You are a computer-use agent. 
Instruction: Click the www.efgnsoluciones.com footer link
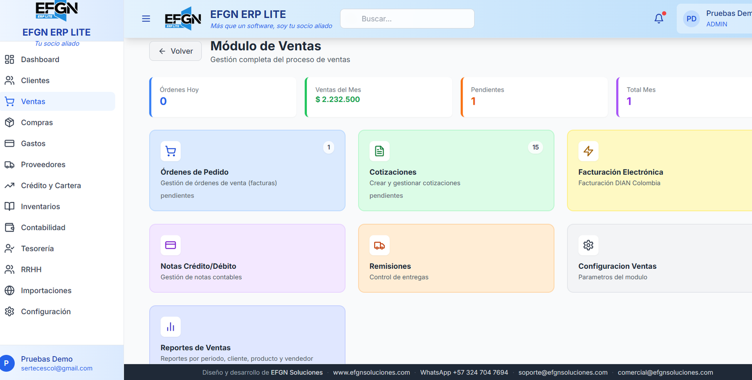(371, 372)
